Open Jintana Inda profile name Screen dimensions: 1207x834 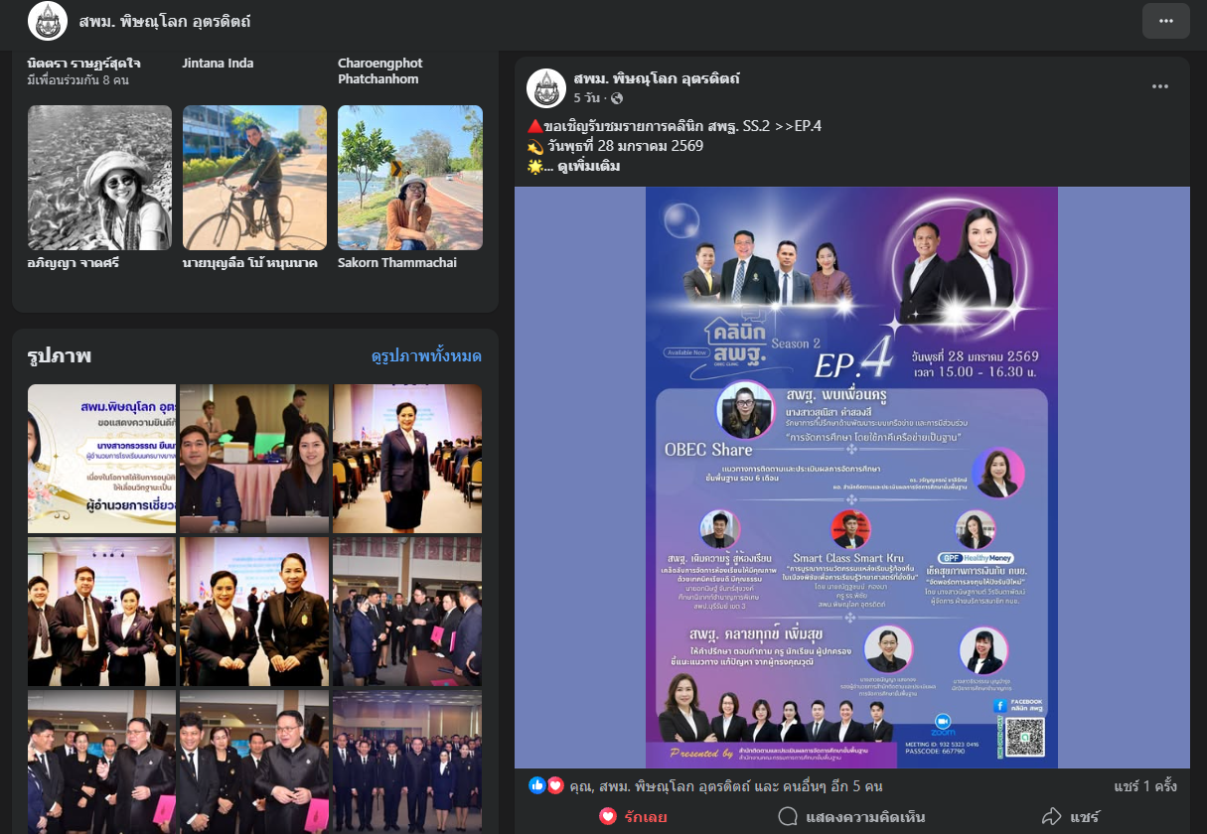tap(218, 64)
